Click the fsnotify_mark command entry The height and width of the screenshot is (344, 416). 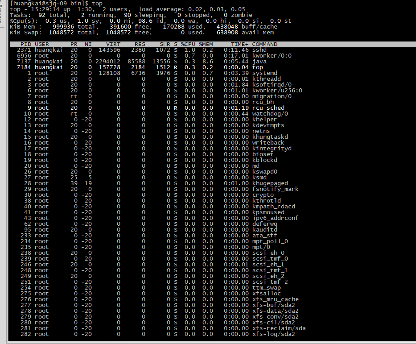pos(275,190)
